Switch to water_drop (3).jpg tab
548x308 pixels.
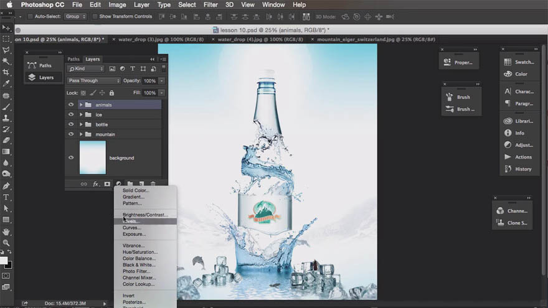pyautogui.click(x=161, y=39)
